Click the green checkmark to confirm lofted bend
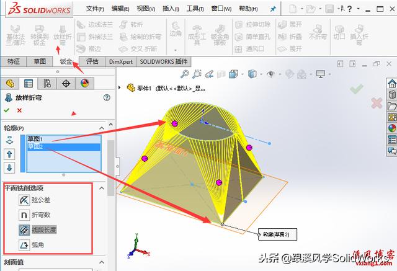 coord(7,110)
